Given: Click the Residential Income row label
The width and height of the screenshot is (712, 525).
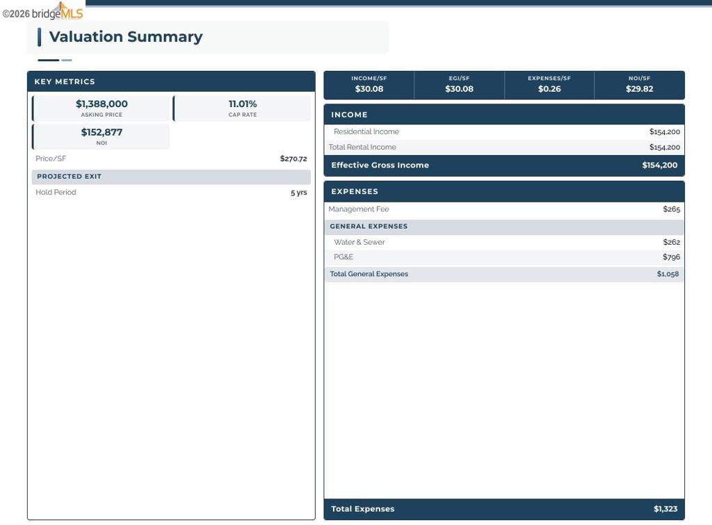Looking at the screenshot, I should tap(366, 131).
